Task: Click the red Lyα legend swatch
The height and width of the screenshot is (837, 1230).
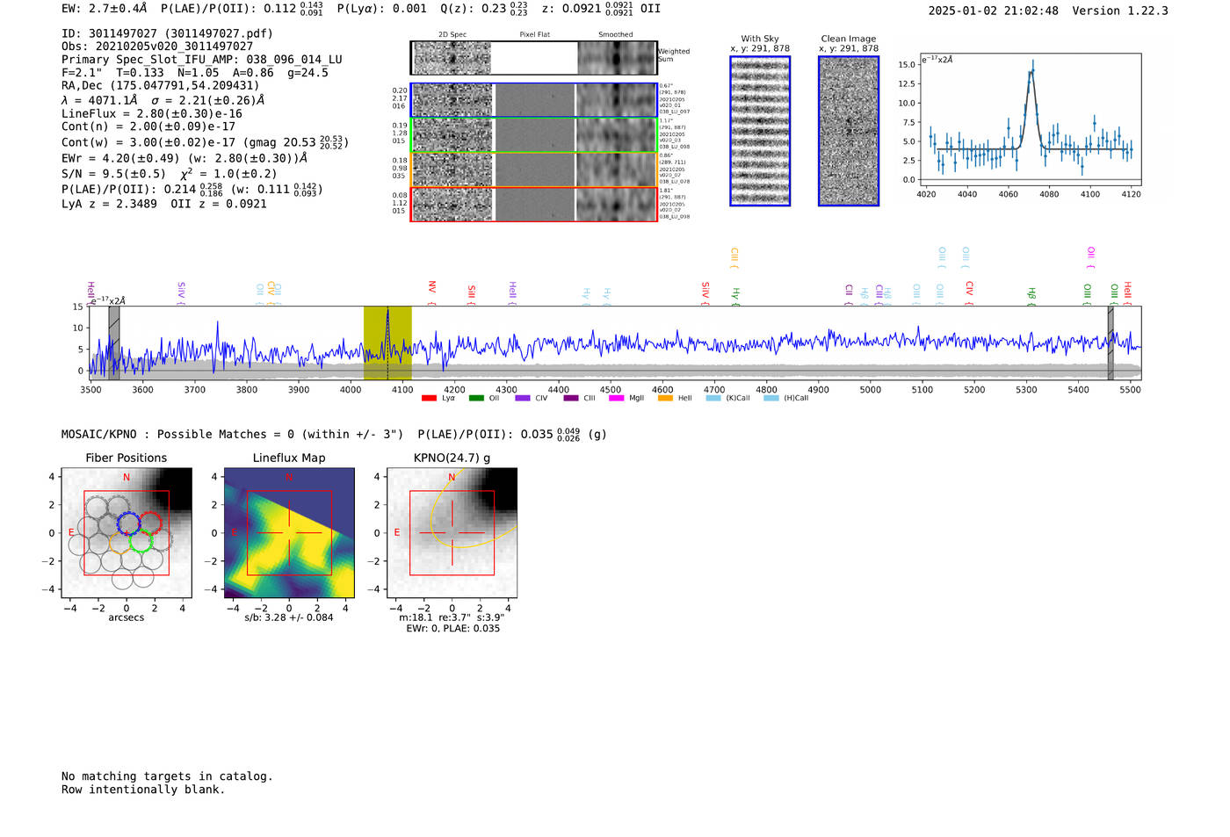Action: 429,398
